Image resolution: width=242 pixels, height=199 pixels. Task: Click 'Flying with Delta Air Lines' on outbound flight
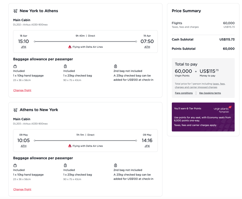[x=88, y=47]
